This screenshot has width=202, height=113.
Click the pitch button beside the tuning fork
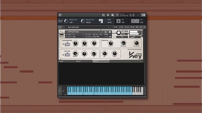(x=137, y=21)
